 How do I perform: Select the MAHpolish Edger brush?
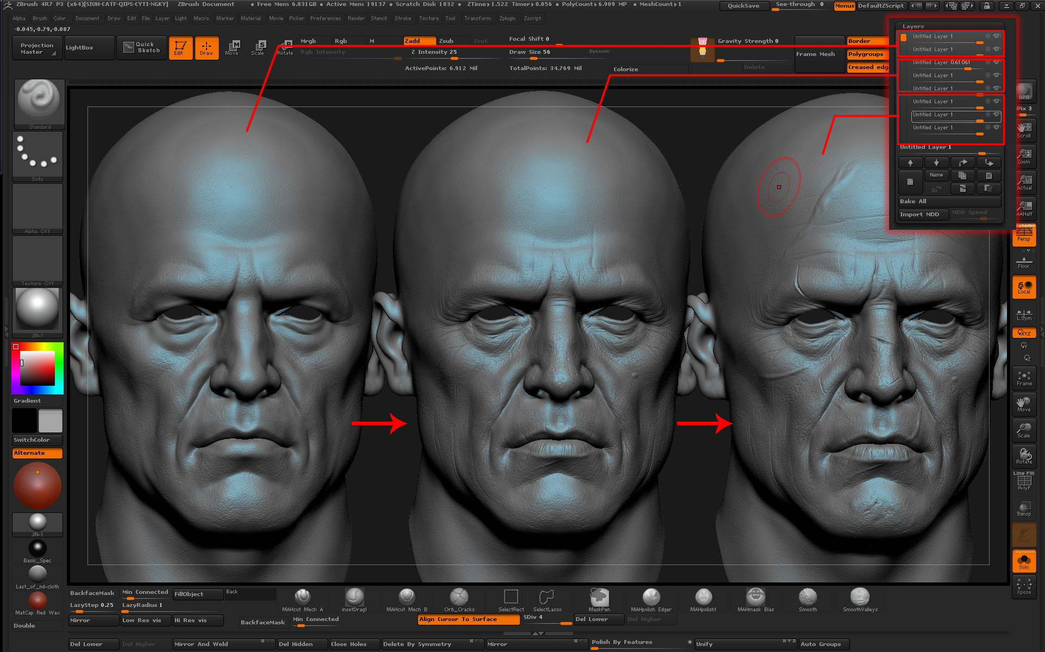coord(651,600)
